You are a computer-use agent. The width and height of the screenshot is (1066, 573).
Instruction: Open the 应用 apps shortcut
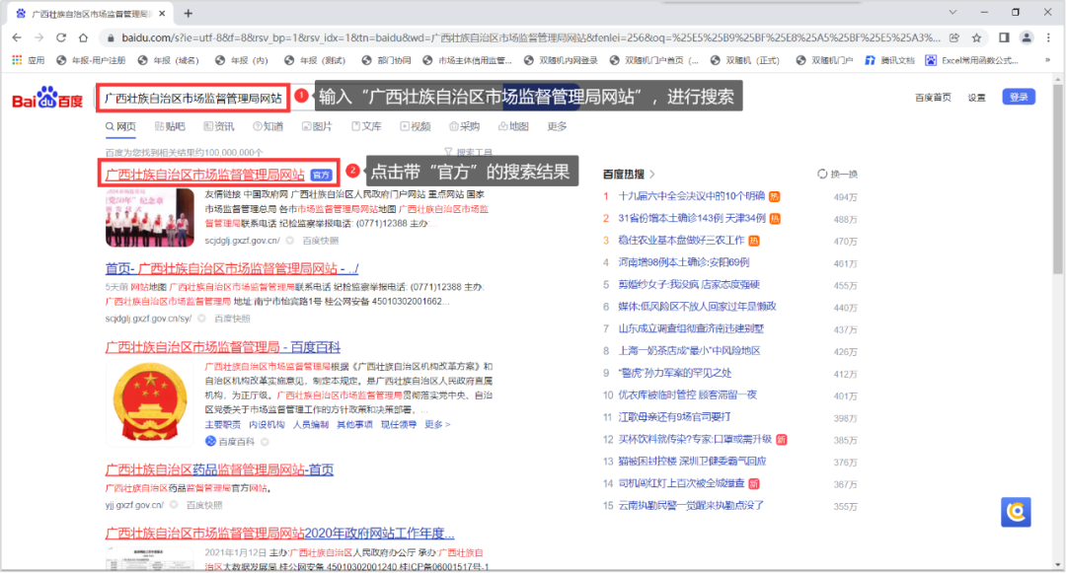pyautogui.click(x=29, y=60)
